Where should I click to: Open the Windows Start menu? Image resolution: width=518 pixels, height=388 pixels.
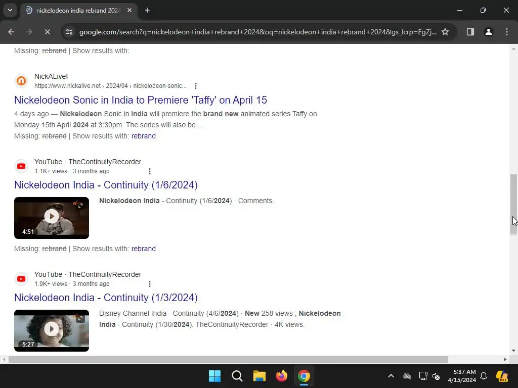pos(214,376)
